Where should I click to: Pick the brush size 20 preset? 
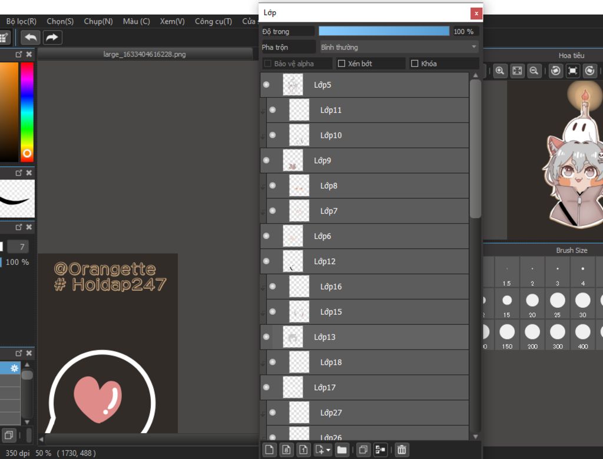[532, 304]
